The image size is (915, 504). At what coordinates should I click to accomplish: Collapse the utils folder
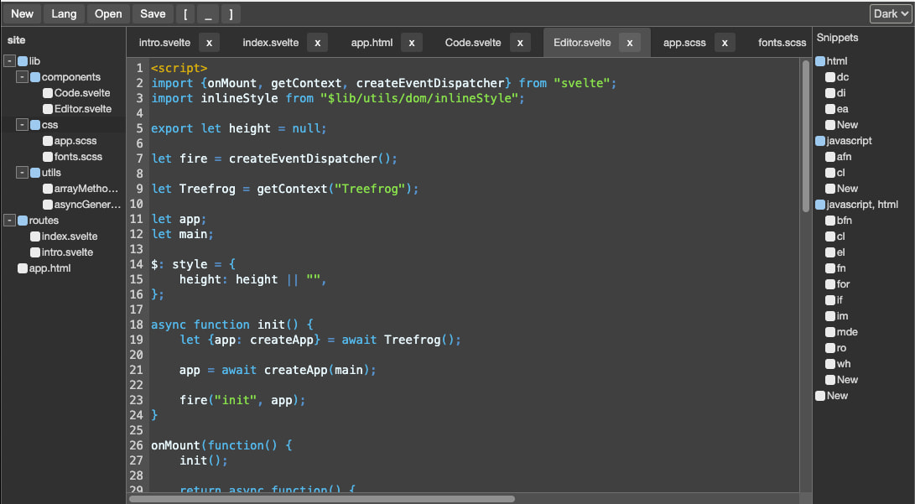click(x=22, y=172)
